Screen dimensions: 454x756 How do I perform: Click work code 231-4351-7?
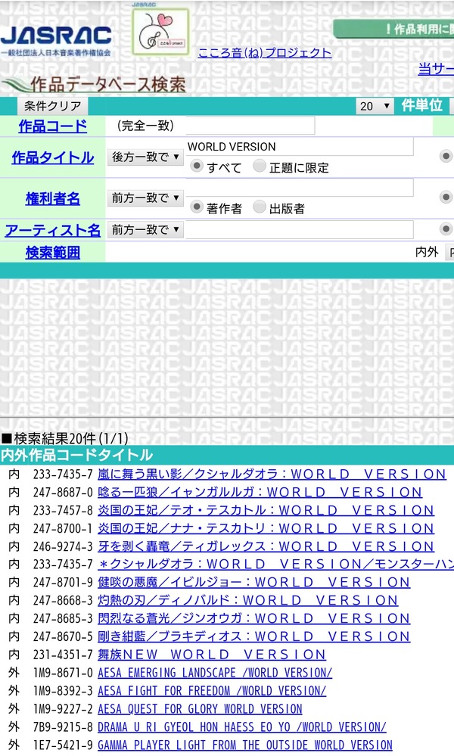click(63, 655)
